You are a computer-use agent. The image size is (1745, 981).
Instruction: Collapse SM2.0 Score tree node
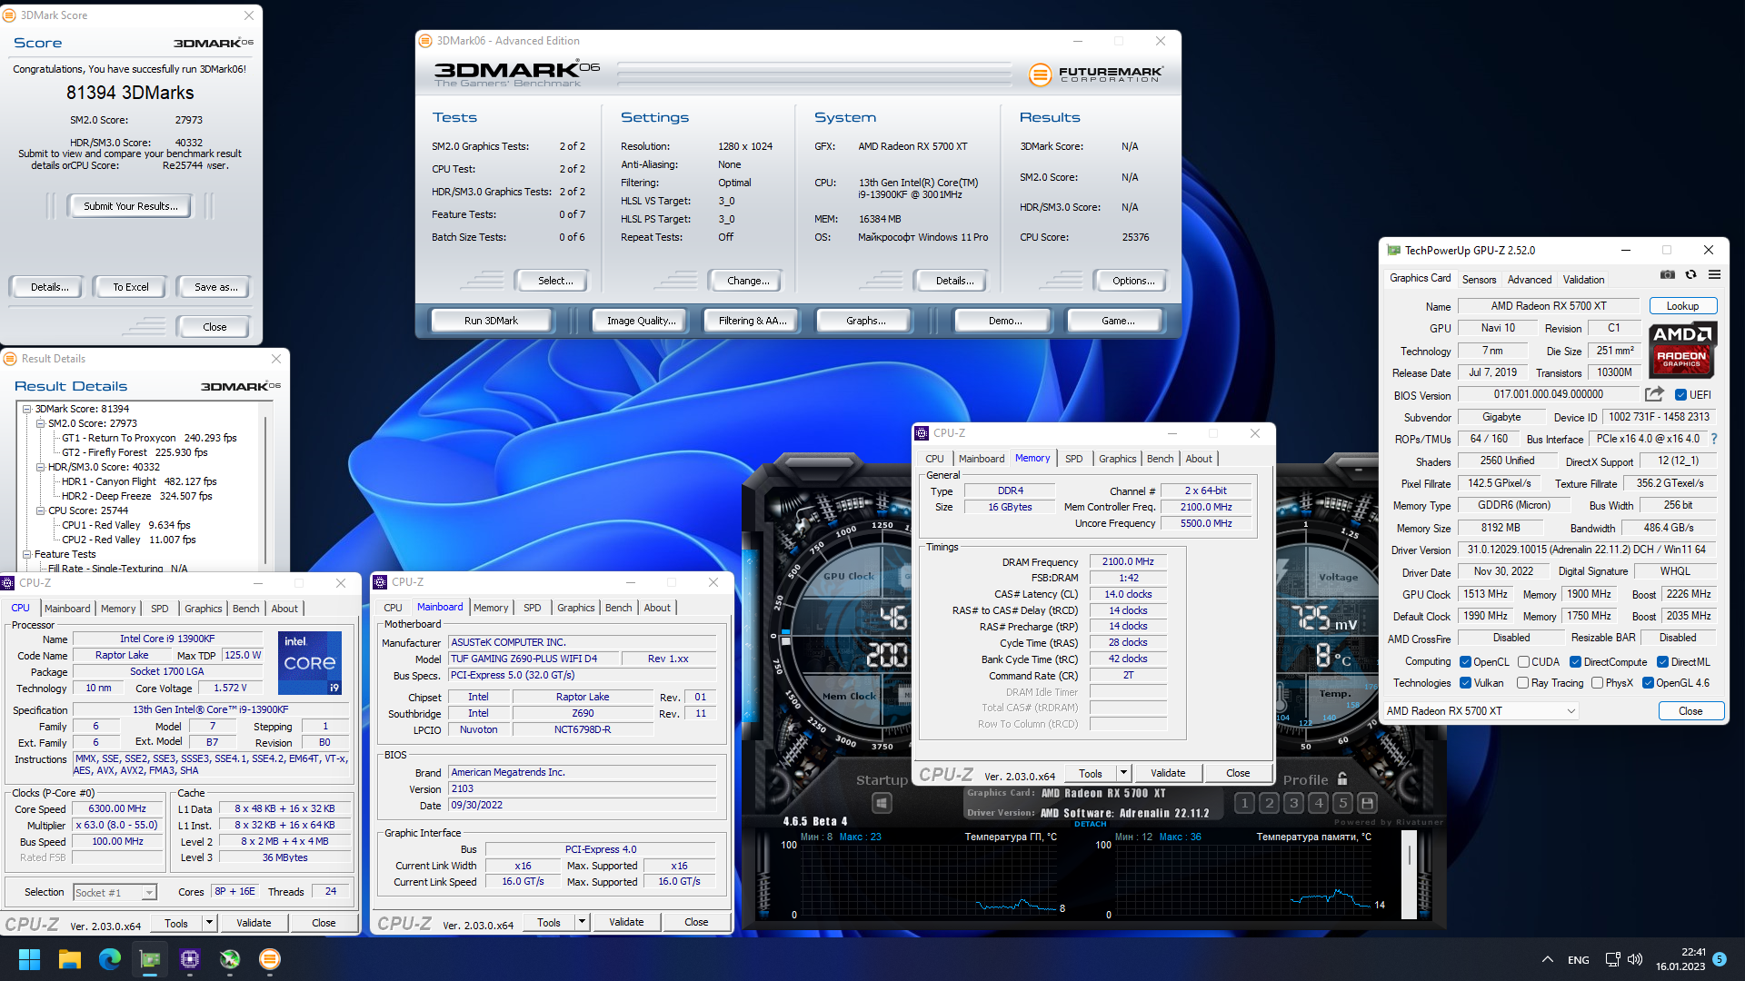point(40,423)
